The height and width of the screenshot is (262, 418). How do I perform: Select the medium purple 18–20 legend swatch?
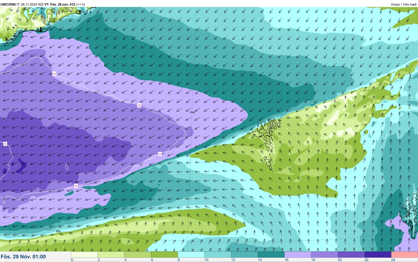click(325, 254)
